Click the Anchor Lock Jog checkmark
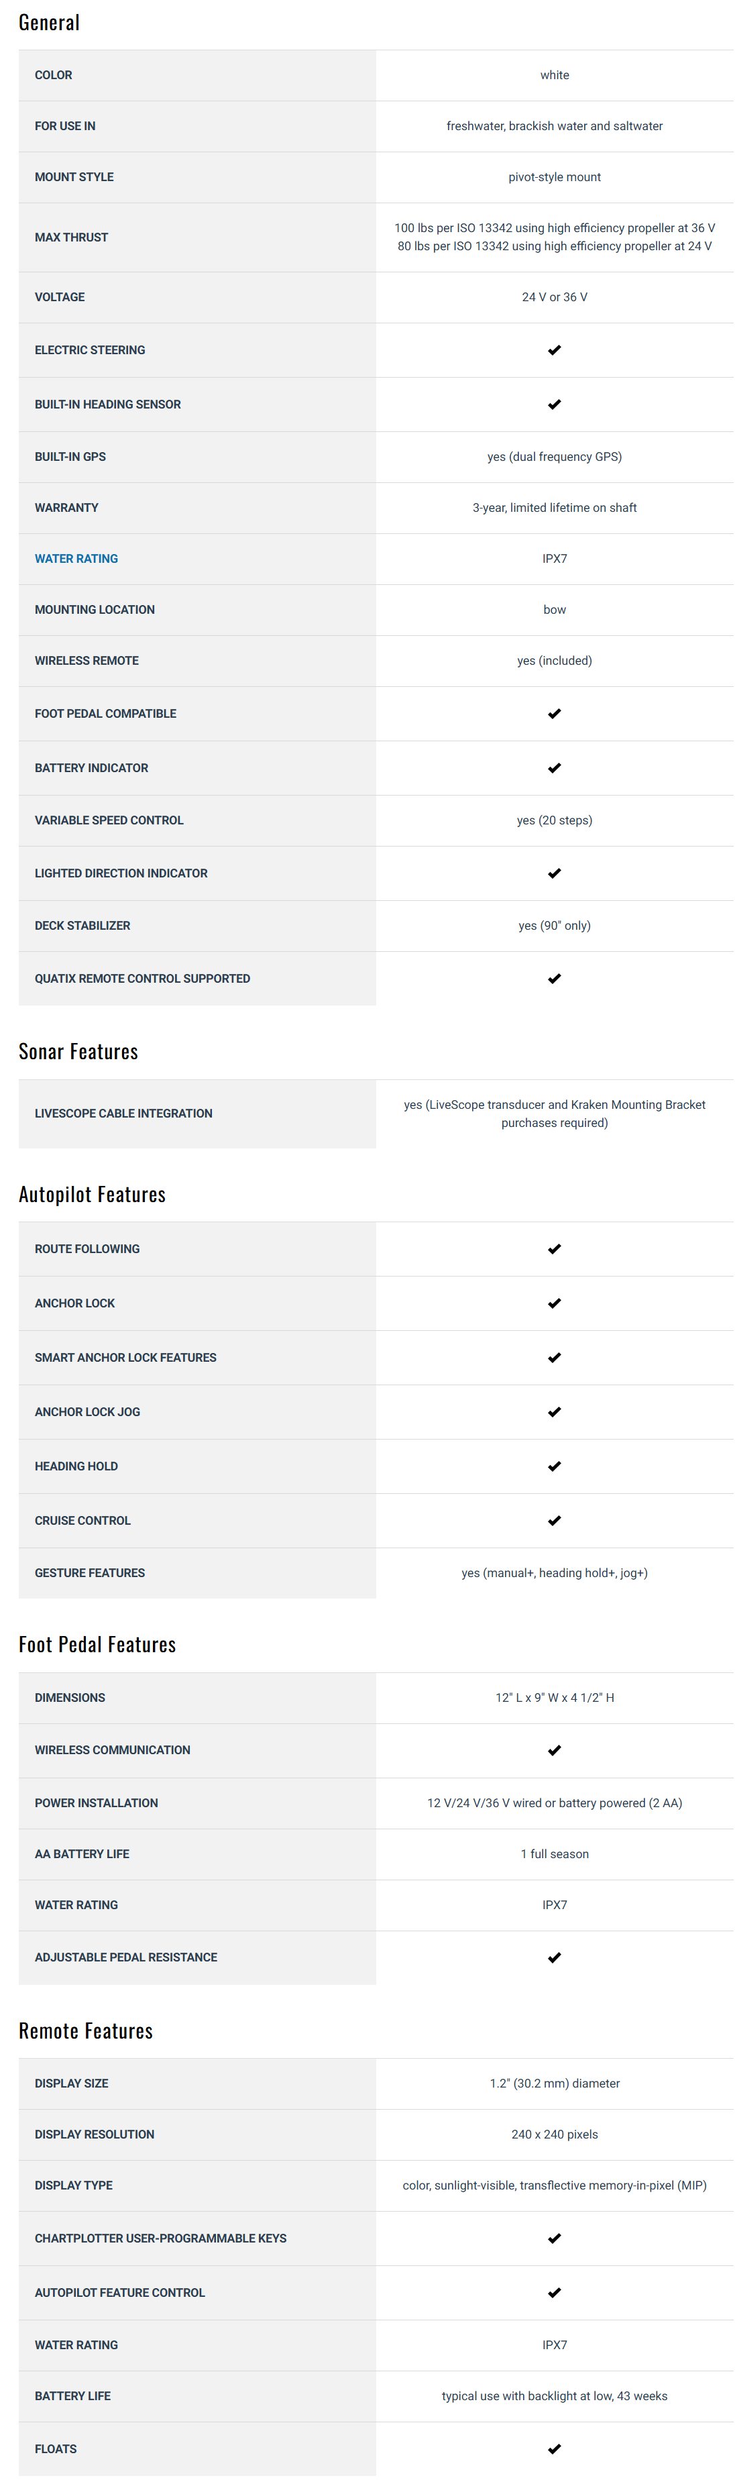Viewport: 735px width, 2482px height. [554, 1413]
